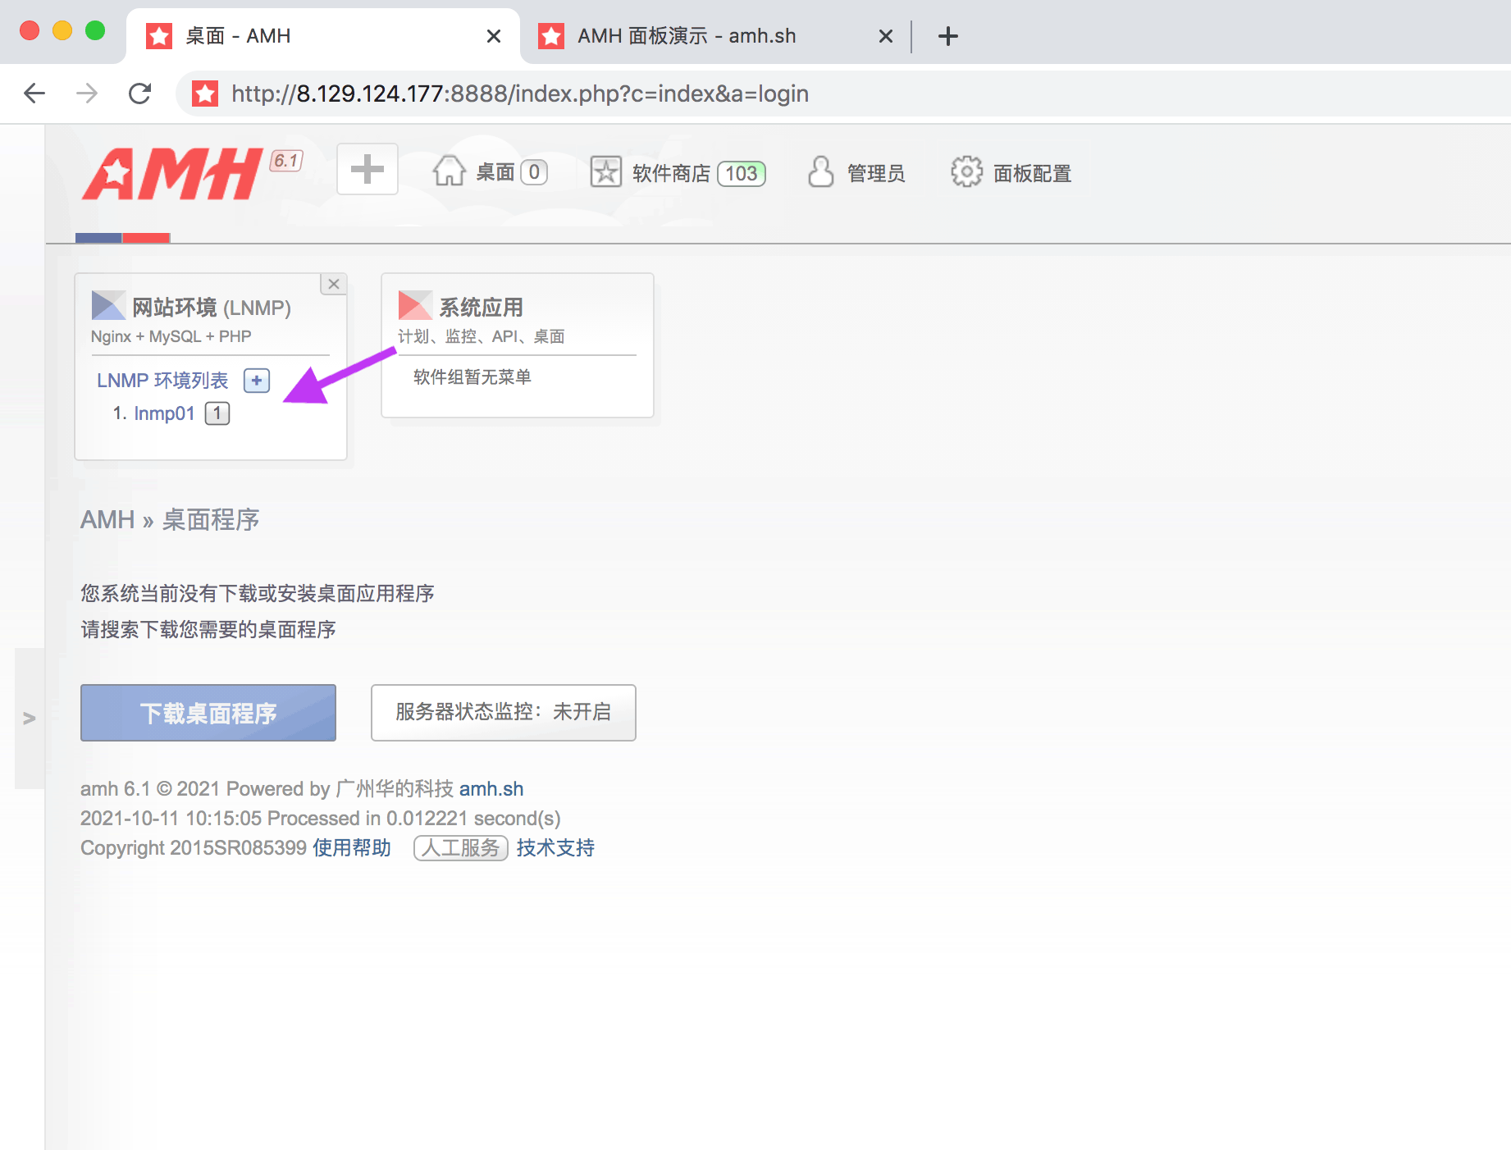The image size is (1511, 1150).
Task: Click the amh.sh footer link
Action: tap(491, 789)
